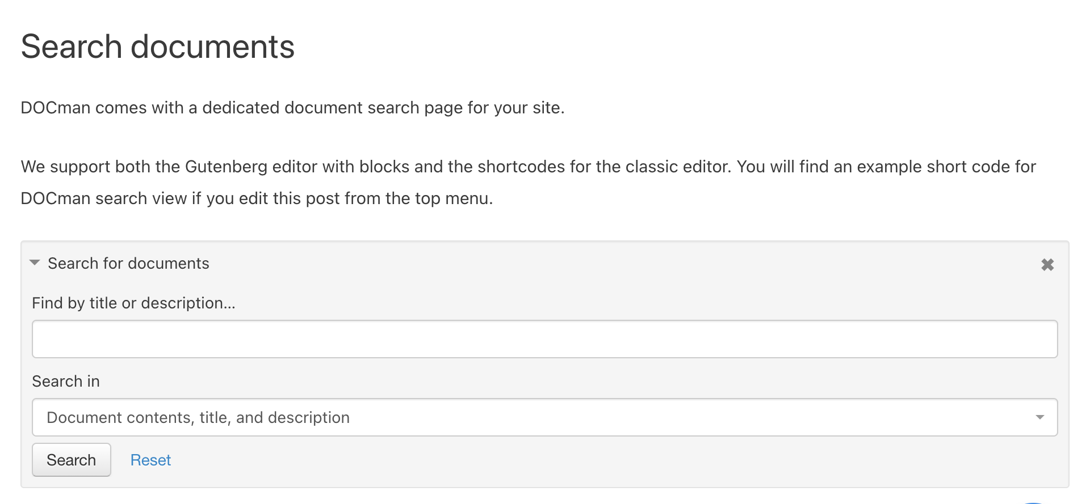The height and width of the screenshot is (504, 1090).
Task: Click the word DOCman in the heading paragraph
Action: tap(55, 108)
